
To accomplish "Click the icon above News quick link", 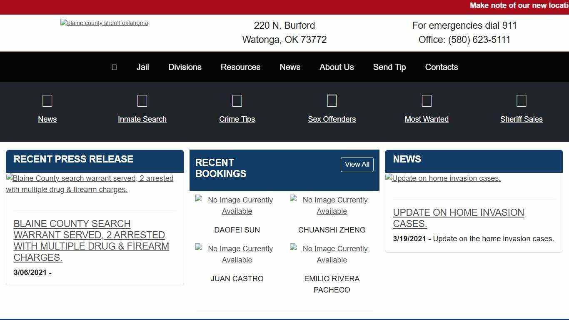I will coord(47,101).
